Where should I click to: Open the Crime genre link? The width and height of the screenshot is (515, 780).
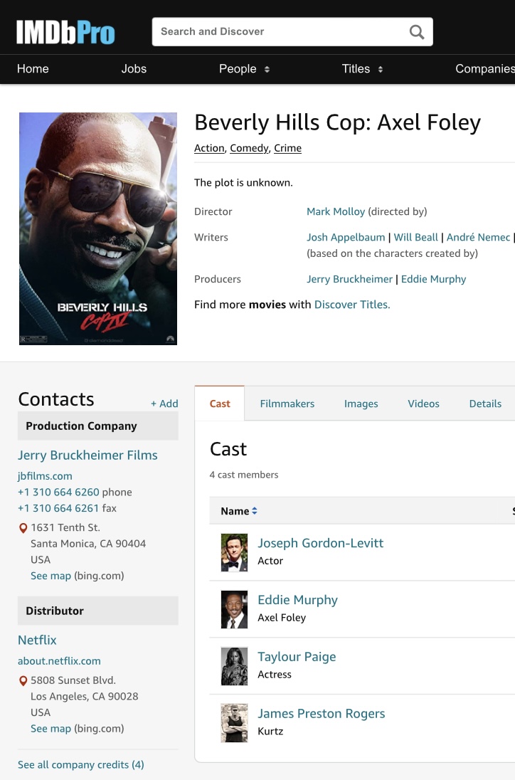[288, 148]
